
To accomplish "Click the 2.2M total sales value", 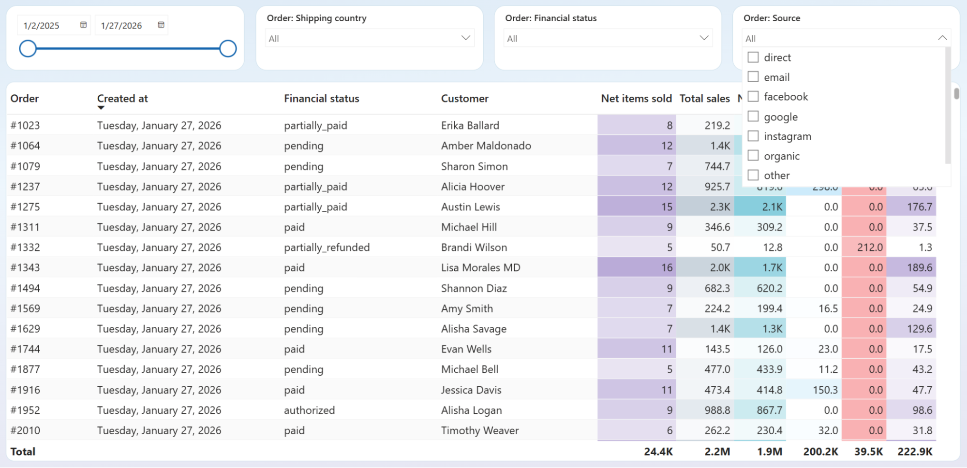I will click(x=717, y=452).
